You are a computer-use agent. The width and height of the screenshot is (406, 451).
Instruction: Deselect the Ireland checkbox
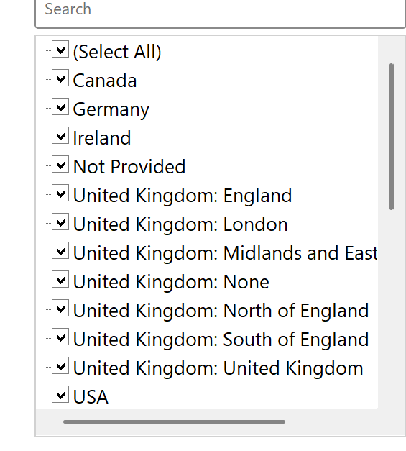click(60, 135)
